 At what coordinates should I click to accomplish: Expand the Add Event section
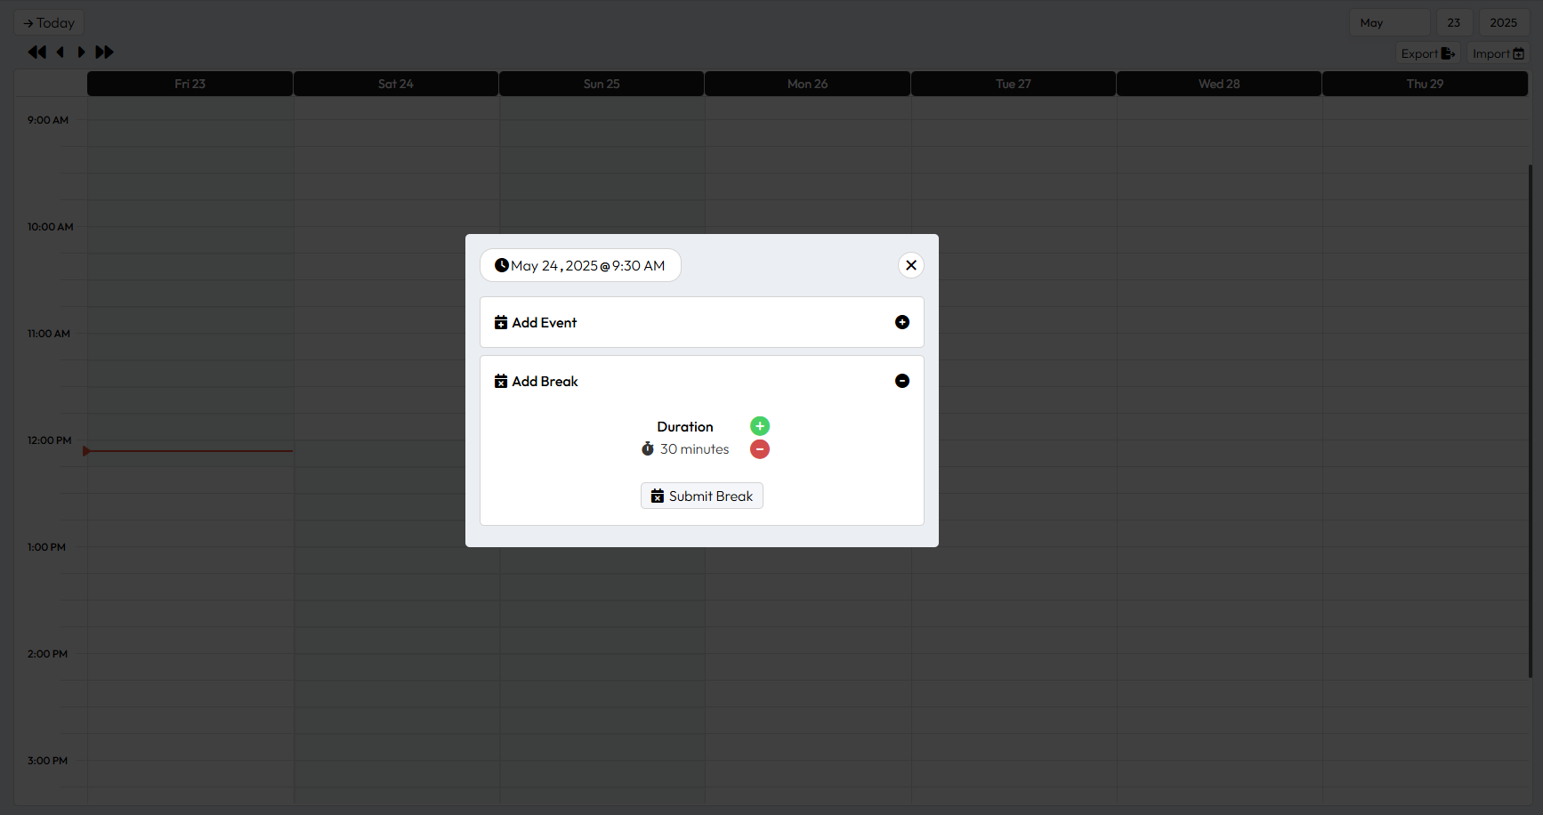[x=901, y=322]
